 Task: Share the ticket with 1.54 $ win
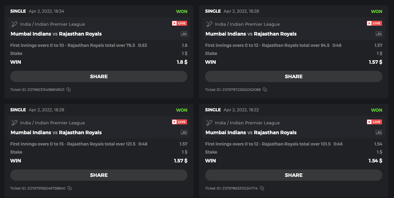294,175
